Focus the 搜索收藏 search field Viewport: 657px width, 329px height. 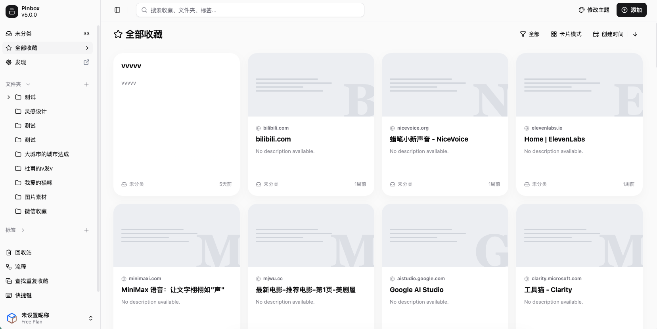coord(250,10)
